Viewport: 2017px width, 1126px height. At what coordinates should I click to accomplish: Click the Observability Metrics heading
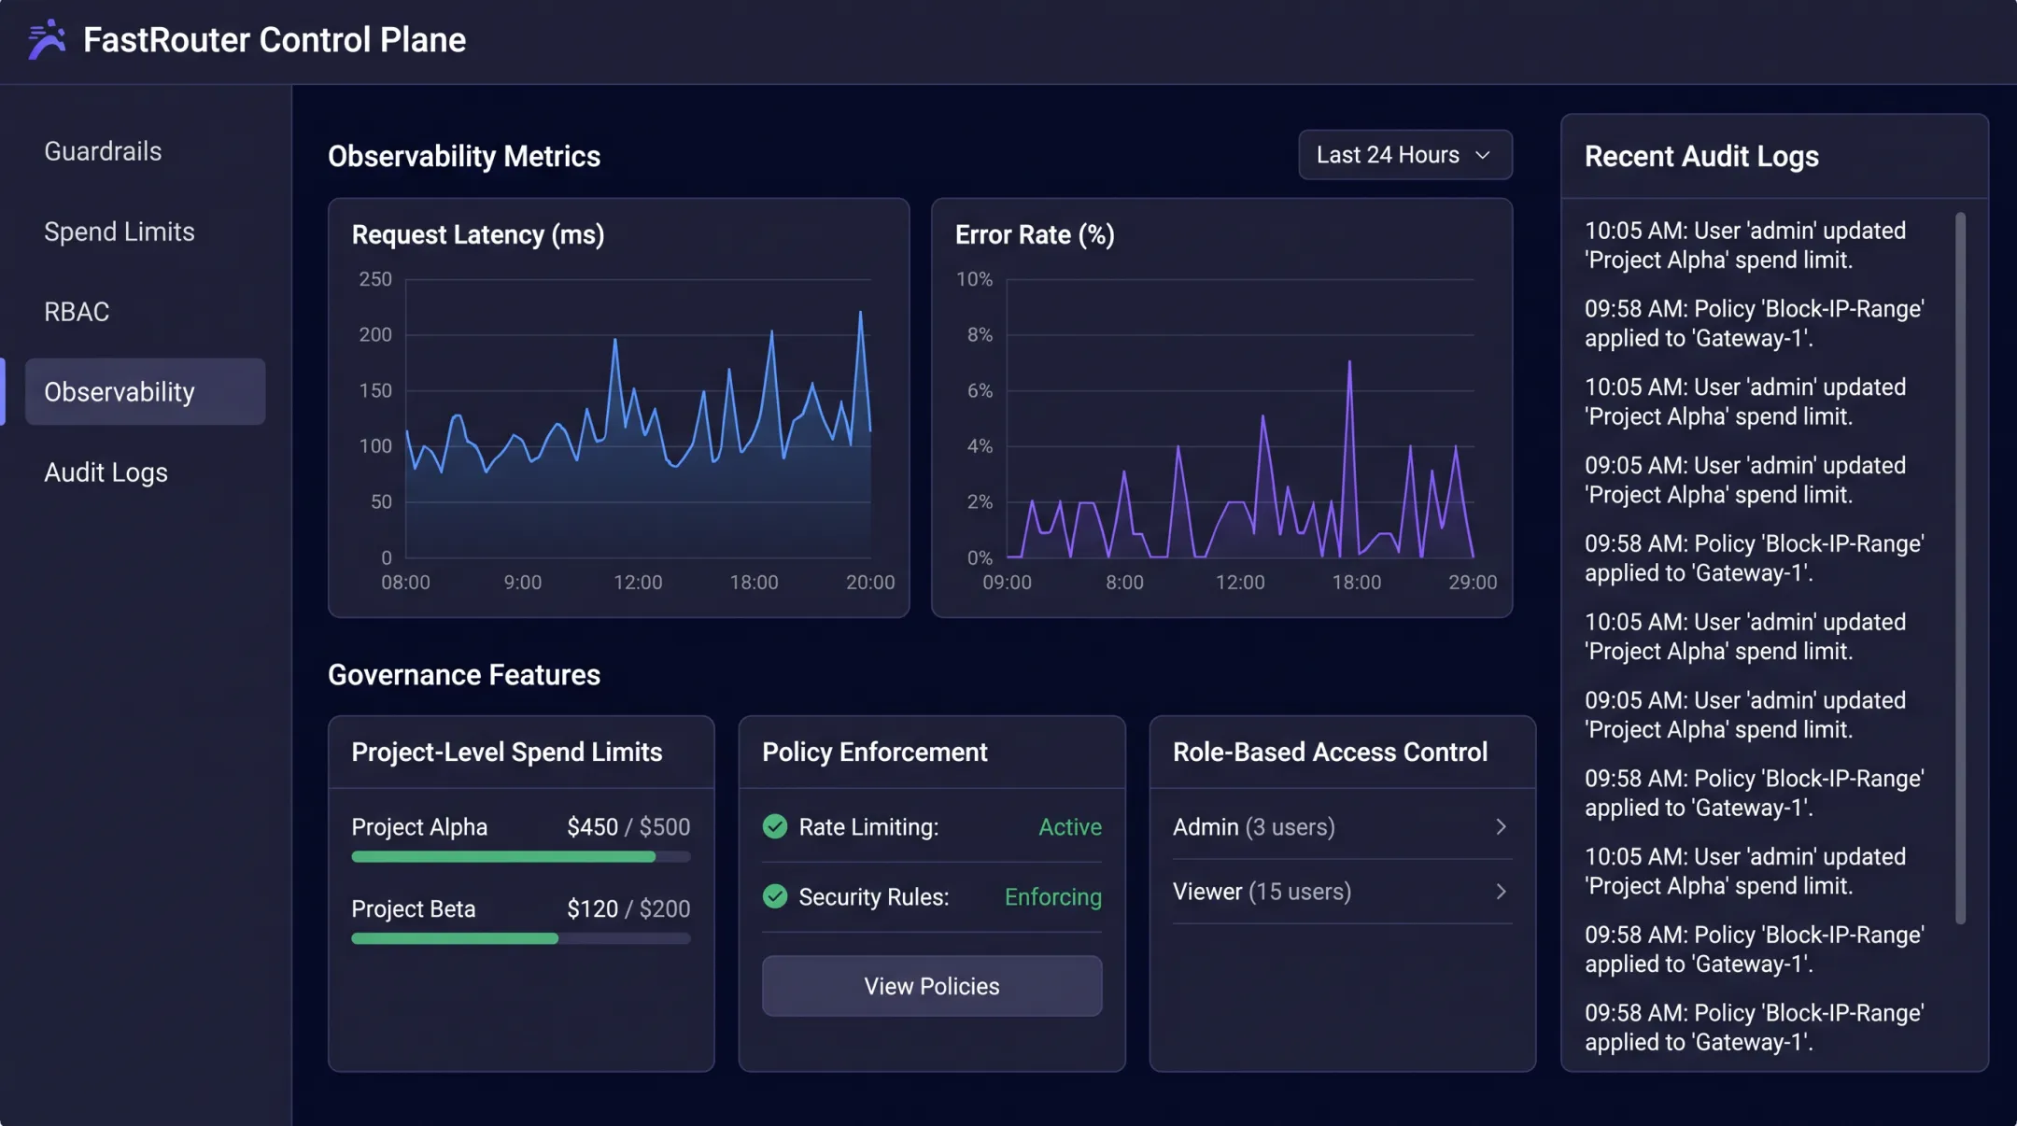click(464, 156)
